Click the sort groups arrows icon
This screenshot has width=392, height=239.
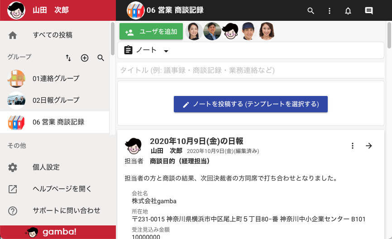click(x=68, y=58)
